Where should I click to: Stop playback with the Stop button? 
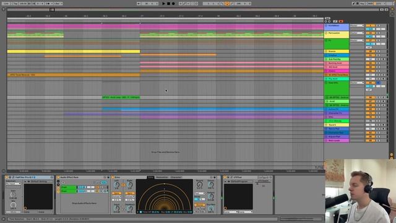click(x=168, y=4)
